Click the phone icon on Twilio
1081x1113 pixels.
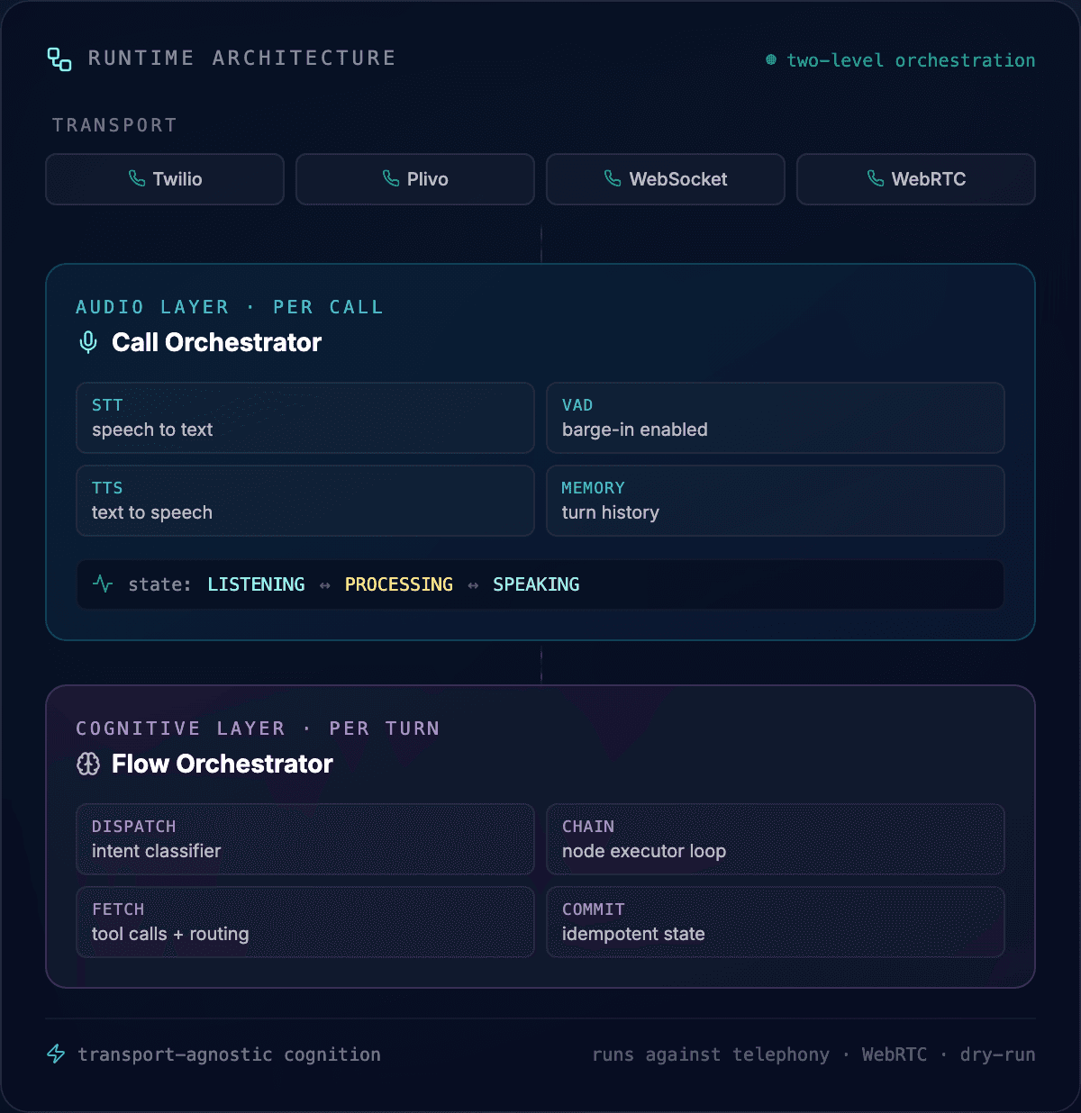137,178
